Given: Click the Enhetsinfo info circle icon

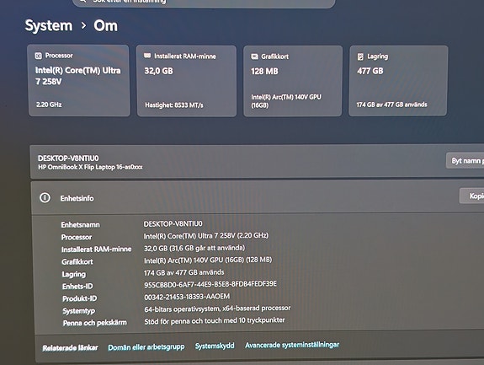Looking at the screenshot, I should (x=45, y=197).
